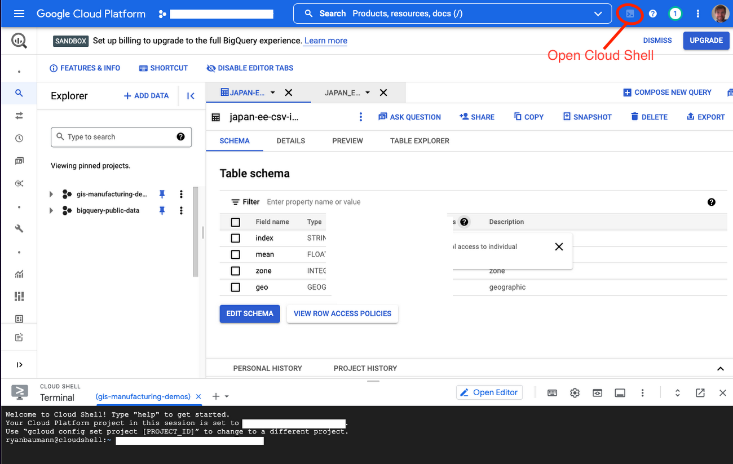Screen dimensions: 733x464
Task: Select all fields with the header checkbox
Action: point(236,222)
